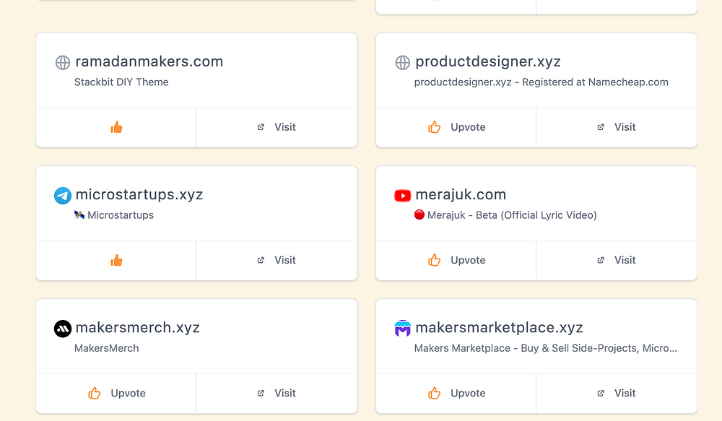Image resolution: width=722 pixels, height=421 pixels.
Task: Click the Telegram icon on microstartups.xyz
Action: click(63, 196)
